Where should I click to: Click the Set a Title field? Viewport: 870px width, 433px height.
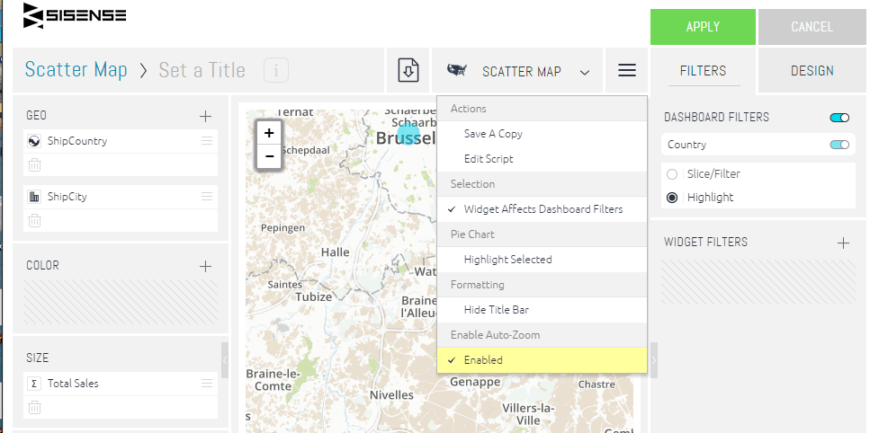coord(202,70)
